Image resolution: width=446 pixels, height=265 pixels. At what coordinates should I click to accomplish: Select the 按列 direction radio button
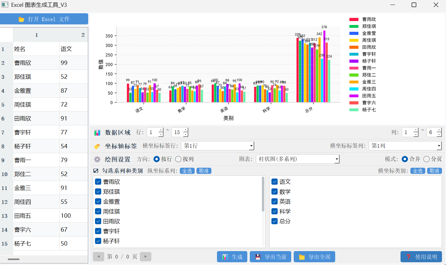[x=178, y=159]
